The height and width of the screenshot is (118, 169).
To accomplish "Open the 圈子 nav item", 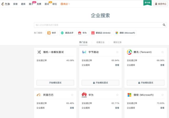I will point(31,4).
